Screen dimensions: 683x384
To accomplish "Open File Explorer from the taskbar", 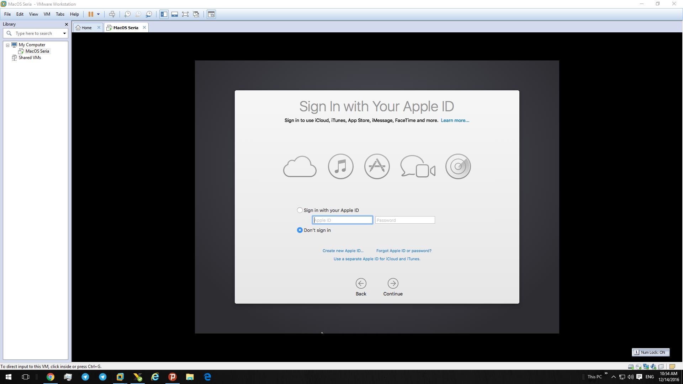I will (190, 377).
